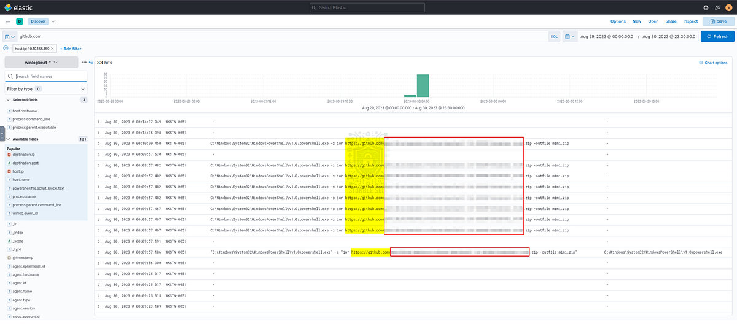Open the help menu icon
The image size is (737, 326).
click(x=705, y=7)
